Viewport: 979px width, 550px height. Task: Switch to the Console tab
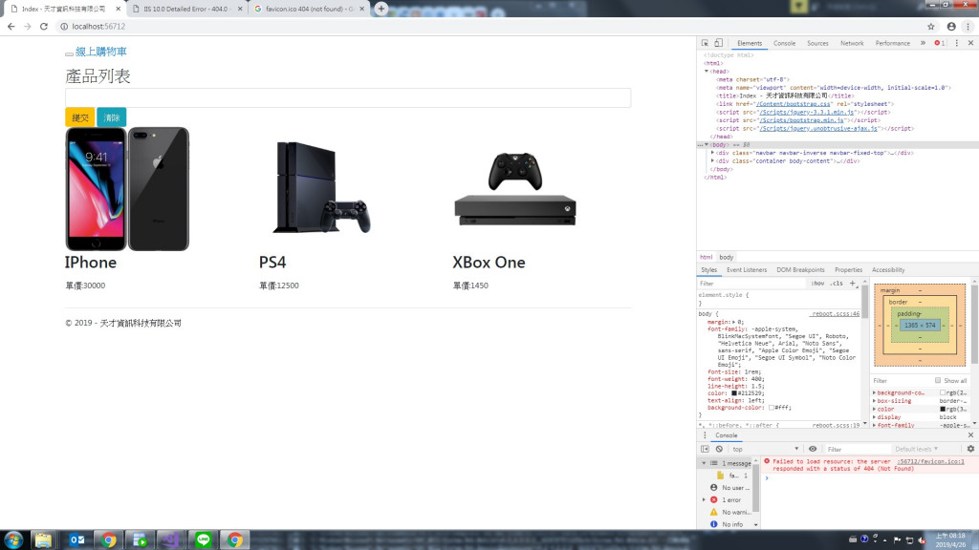(784, 43)
